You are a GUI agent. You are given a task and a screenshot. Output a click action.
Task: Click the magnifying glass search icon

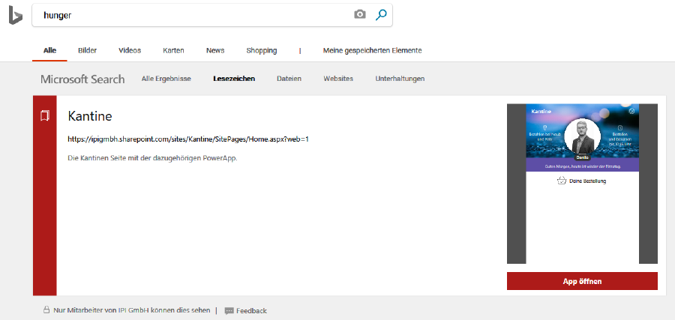pos(381,15)
